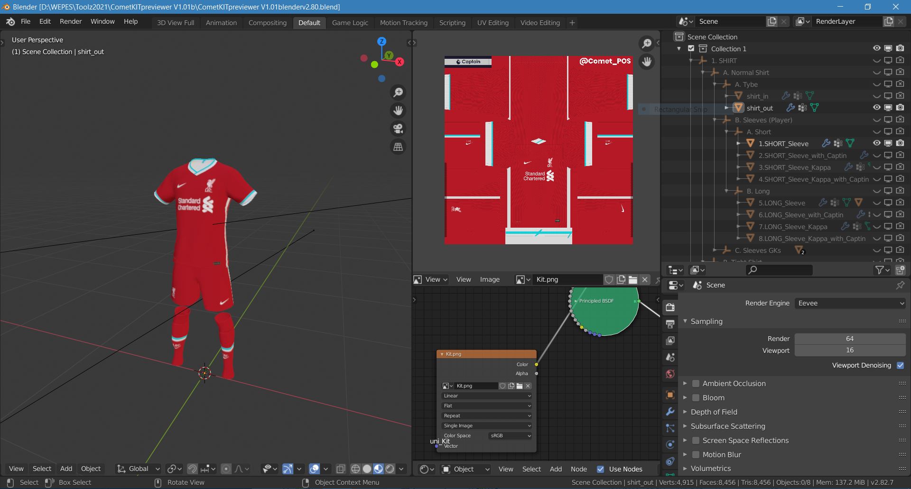Enable the Ambient Occlusion checkbox
This screenshot has width=911, height=489.
point(696,383)
